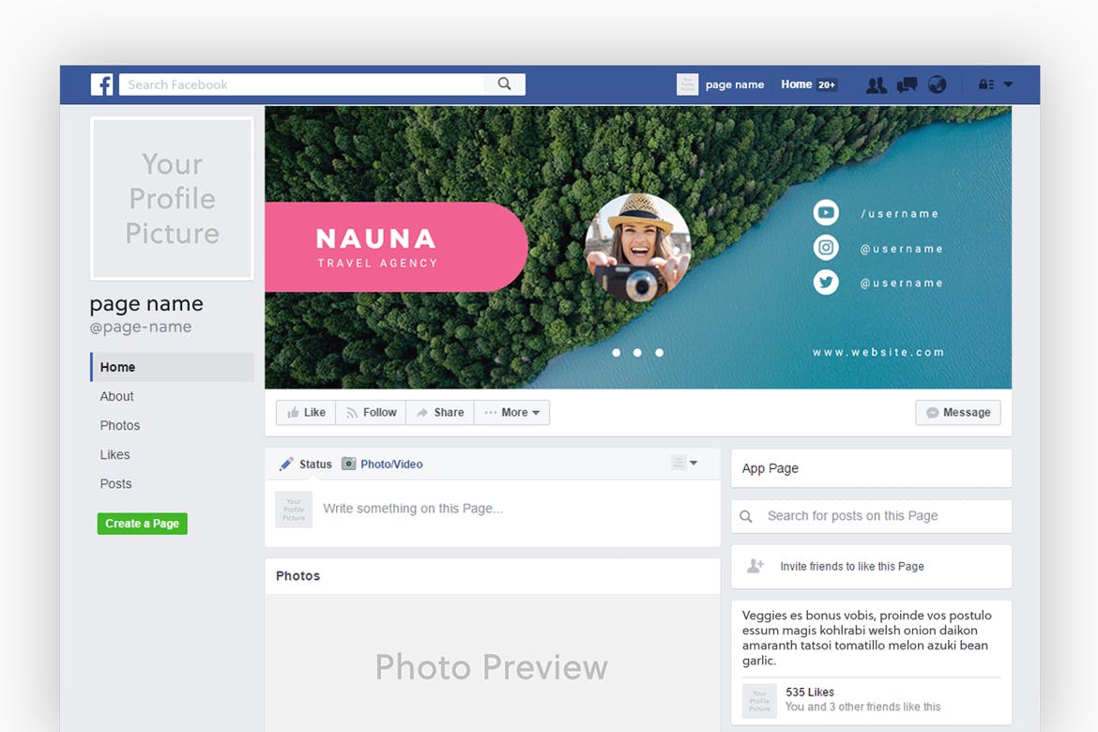Viewport: 1098px width, 732px height.
Task: Open the friend requests icon
Action: click(x=876, y=84)
